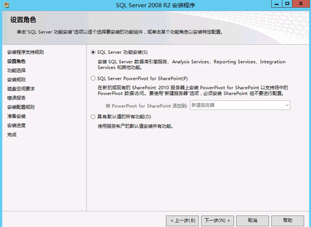Screen dimensions: 311x227
Task: Click 准备安装 step in sidebar
Action: [x=16, y=117]
